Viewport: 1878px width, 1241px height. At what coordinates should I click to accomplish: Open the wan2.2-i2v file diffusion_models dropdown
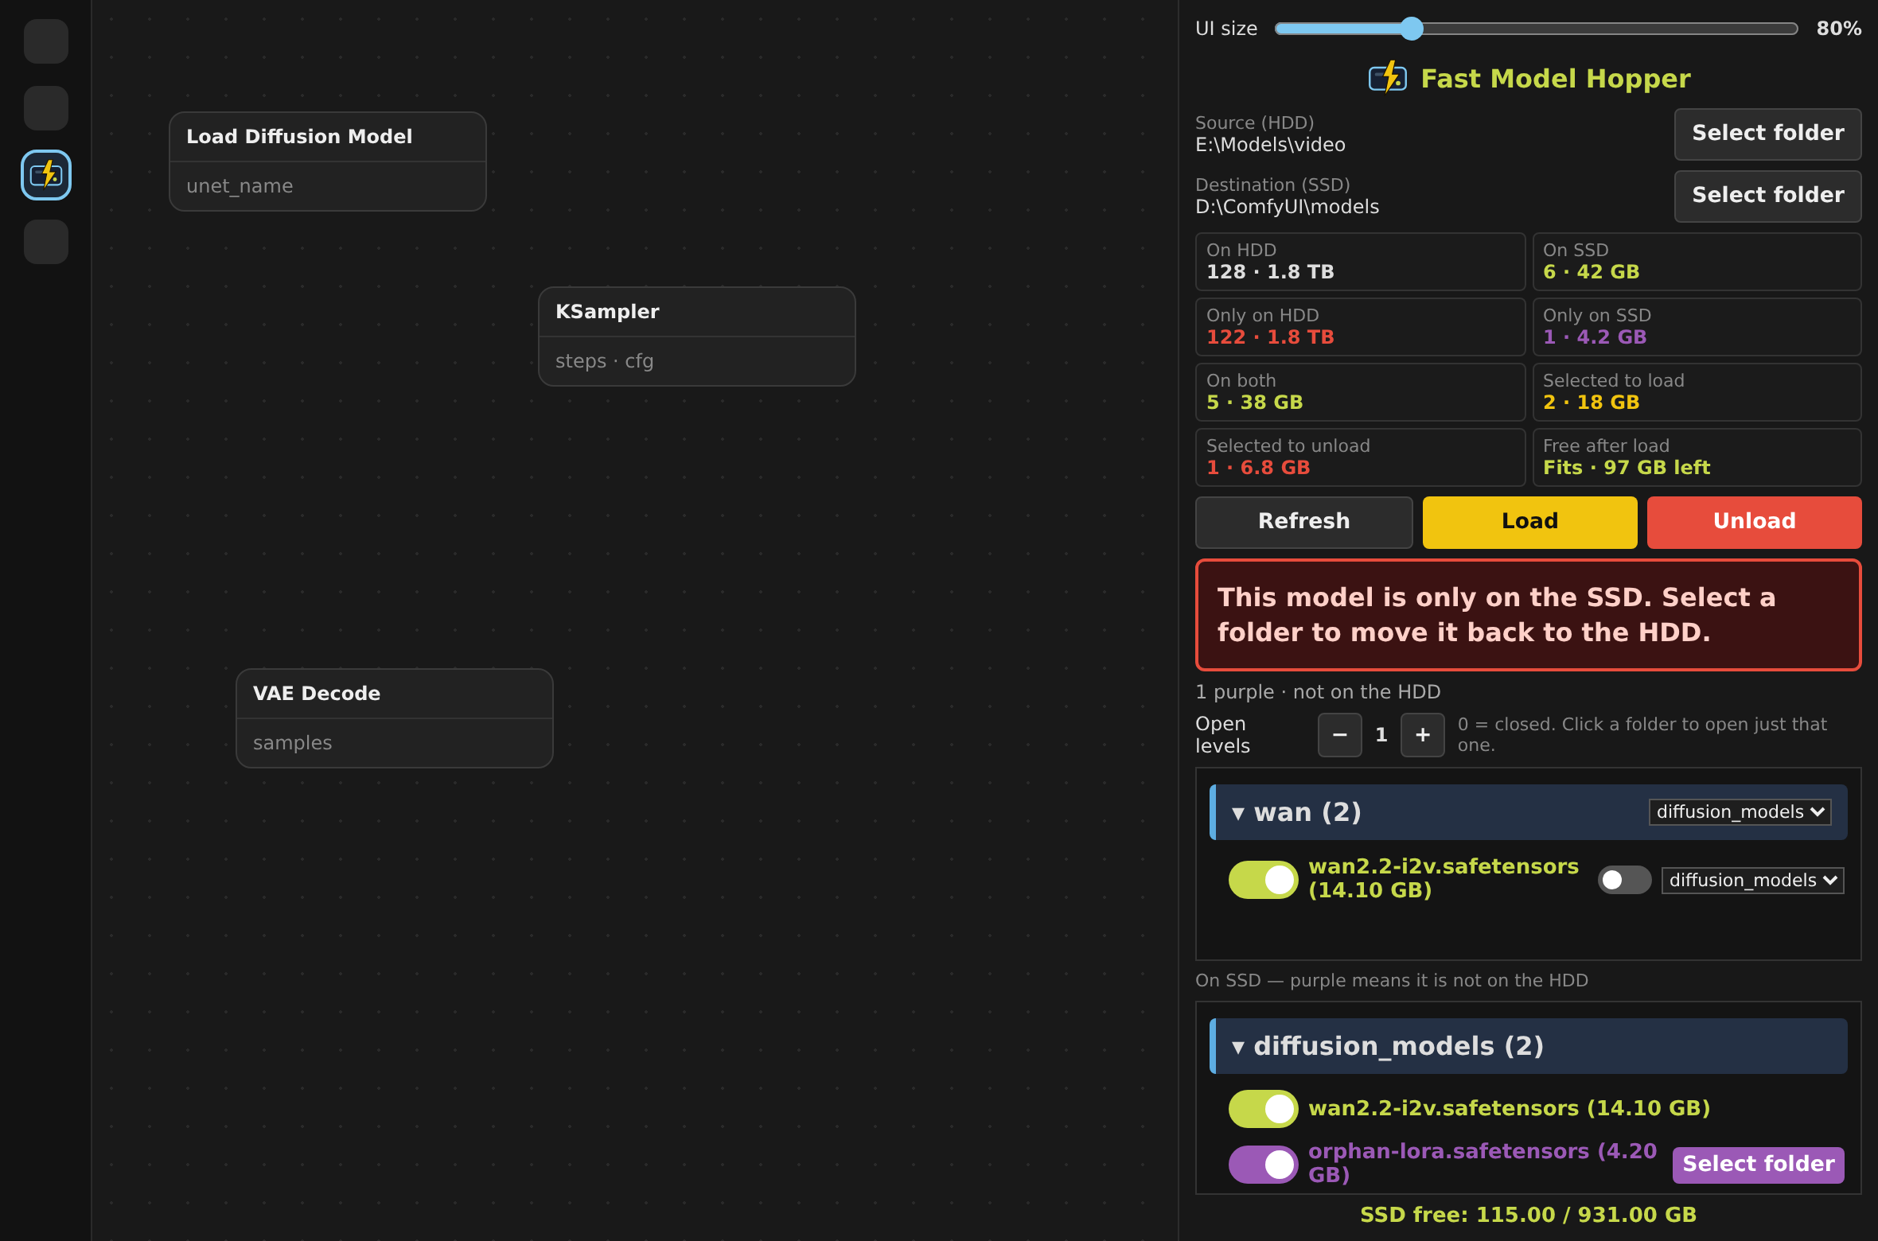[x=1752, y=881]
